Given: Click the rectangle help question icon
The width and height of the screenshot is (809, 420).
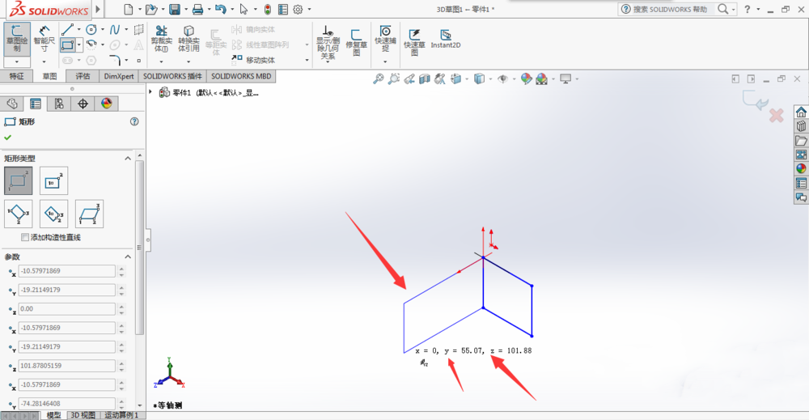Looking at the screenshot, I should tap(134, 121).
